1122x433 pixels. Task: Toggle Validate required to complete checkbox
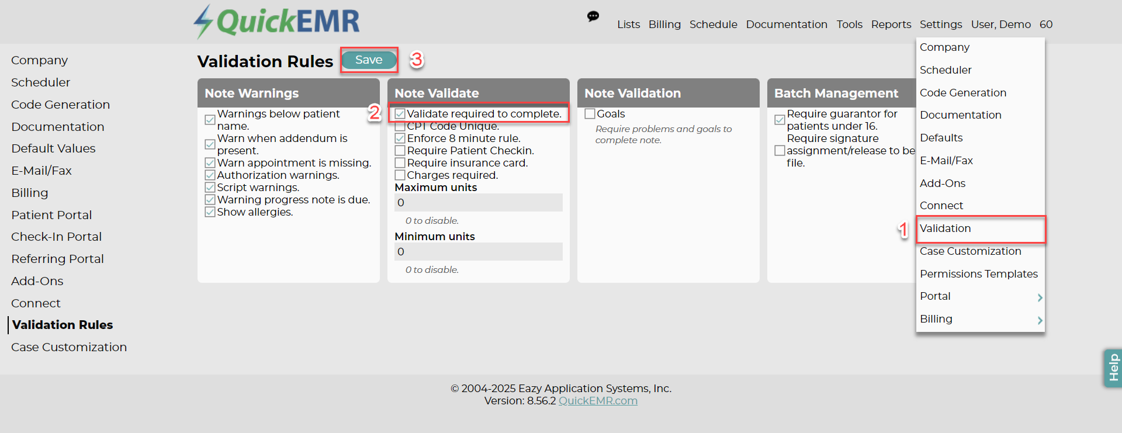[400, 114]
